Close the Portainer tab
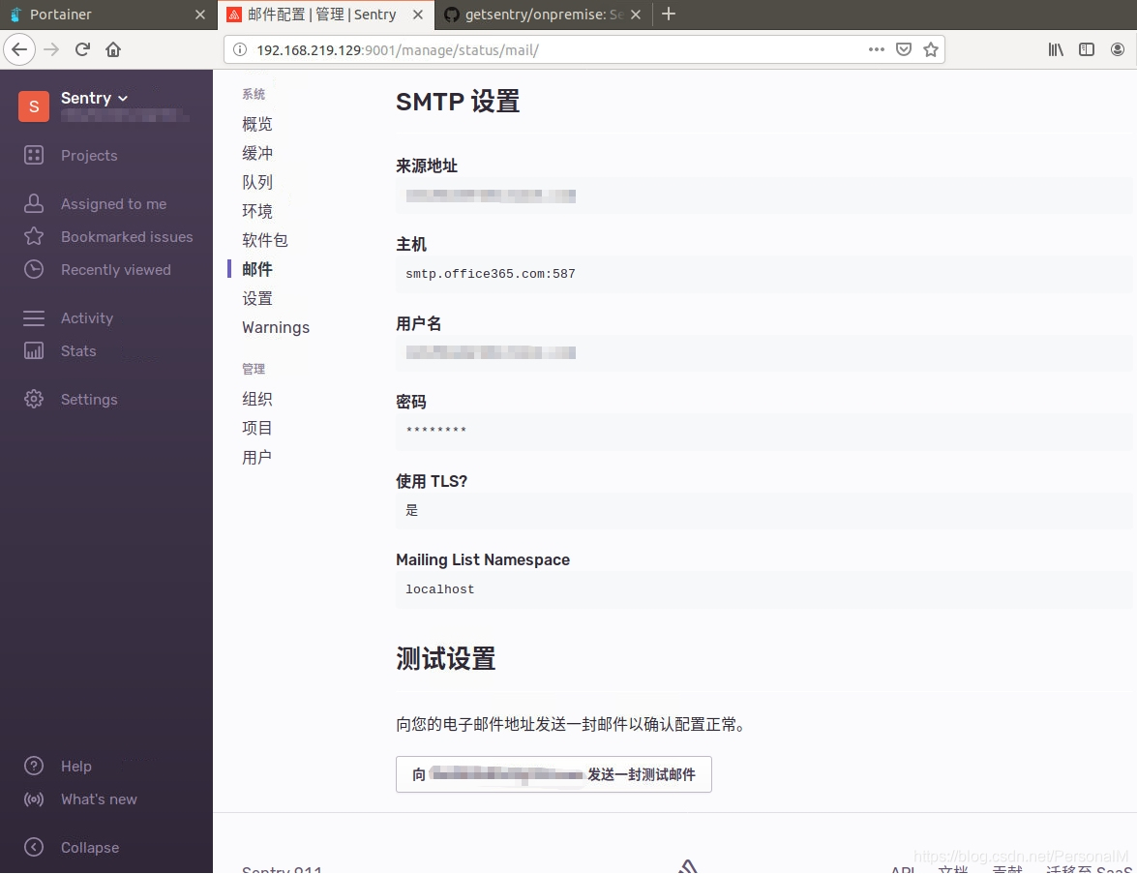Image resolution: width=1137 pixels, height=874 pixels. tap(200, 15)
